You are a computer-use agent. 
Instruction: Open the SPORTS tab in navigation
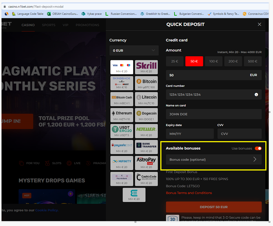coord(49,25)
